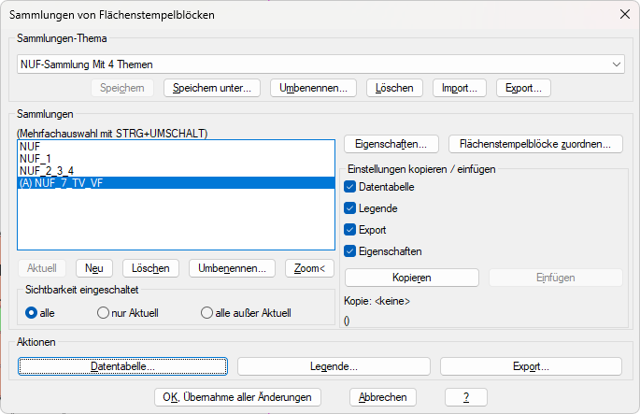Open the Datentabelle... action

pyautogui.click(x=122, y=366)
